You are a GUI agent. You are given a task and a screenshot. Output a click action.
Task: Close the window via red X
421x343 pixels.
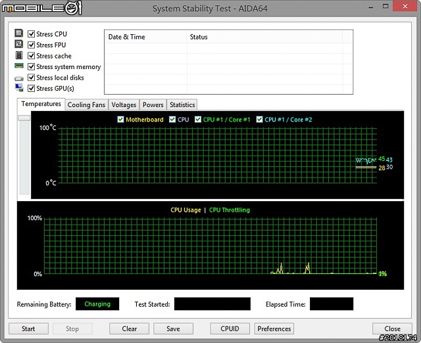point(405,6)
